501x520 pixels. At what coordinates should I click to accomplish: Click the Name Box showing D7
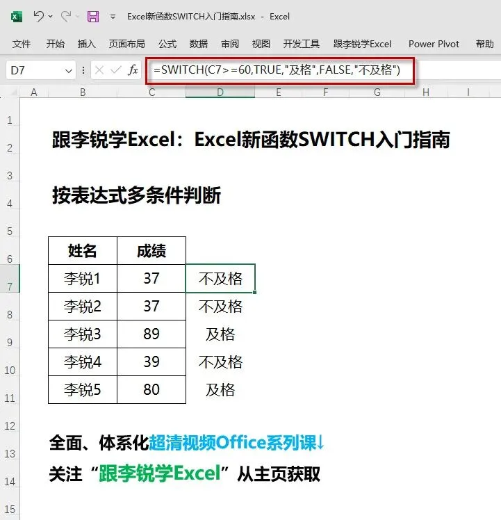click(35, 70)
